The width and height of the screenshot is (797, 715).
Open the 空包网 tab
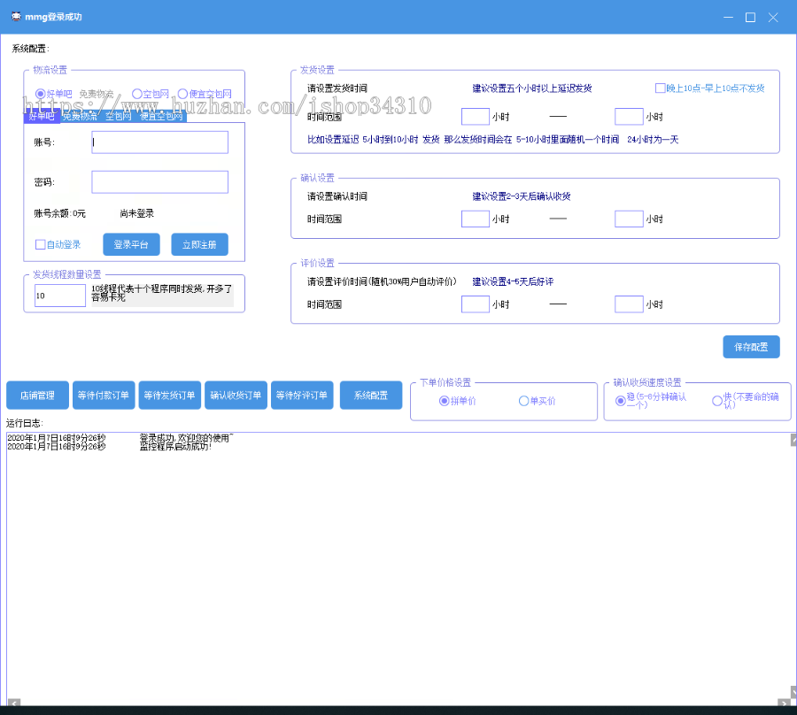[118, 116]
